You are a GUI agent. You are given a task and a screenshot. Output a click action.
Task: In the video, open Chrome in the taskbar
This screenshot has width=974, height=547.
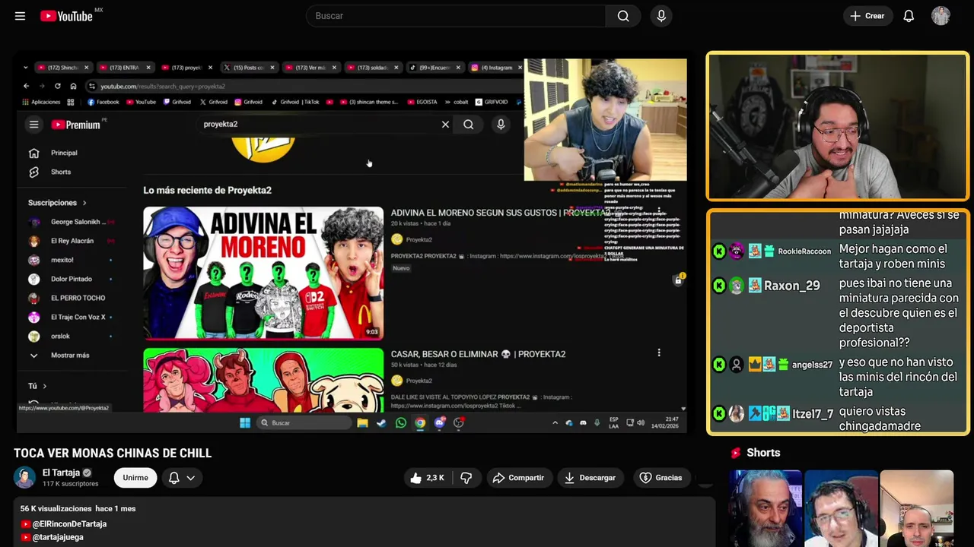[420, 422]
